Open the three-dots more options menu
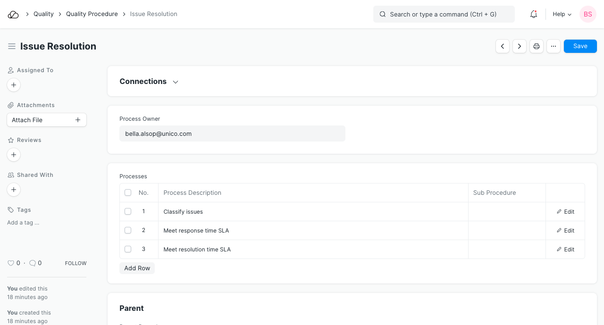604x325 pixels. click(x=554, y=46)
